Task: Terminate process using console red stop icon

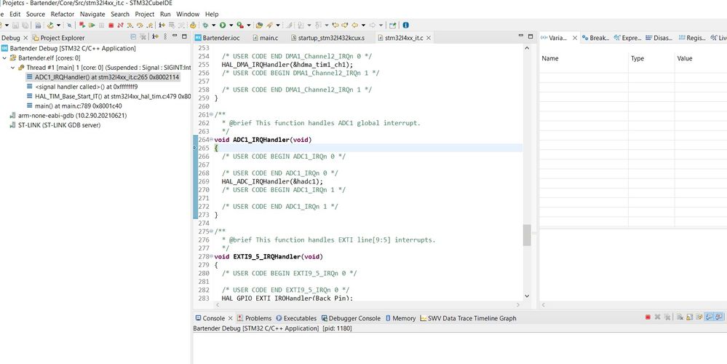Action: click(648, 317)
